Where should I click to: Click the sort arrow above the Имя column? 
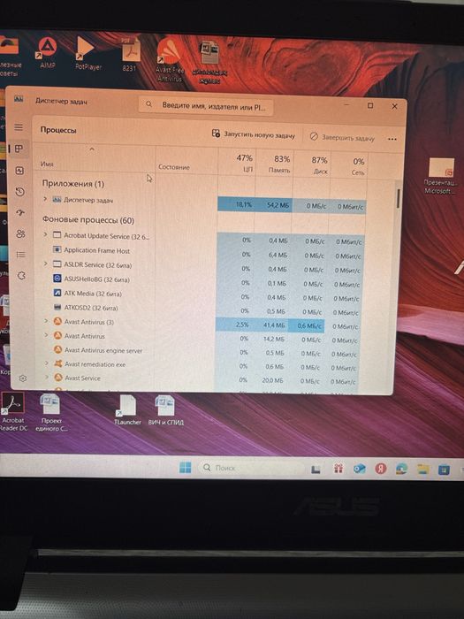click(92, 149)
